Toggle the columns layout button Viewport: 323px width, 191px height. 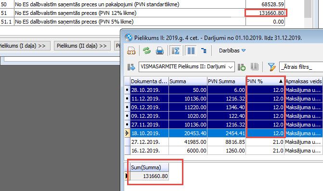191,51
